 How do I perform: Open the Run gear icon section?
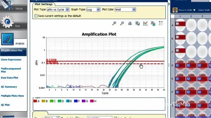tap(8, 22)
